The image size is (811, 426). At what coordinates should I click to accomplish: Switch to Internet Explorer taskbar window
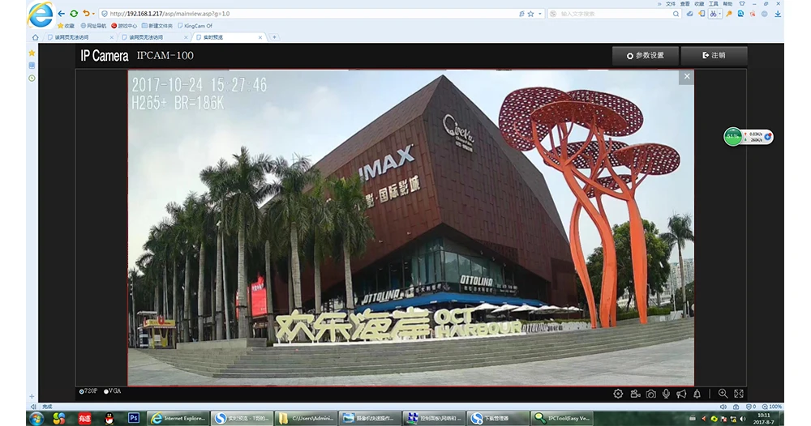178,419
